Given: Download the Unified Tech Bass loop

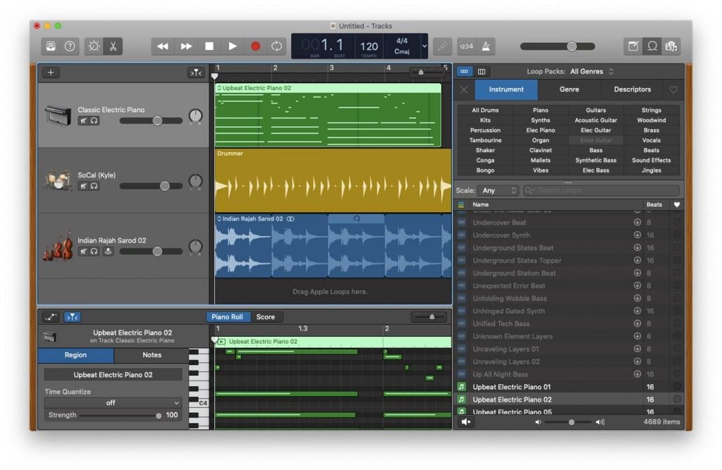Looking at the screenshot, I should 637,323.
